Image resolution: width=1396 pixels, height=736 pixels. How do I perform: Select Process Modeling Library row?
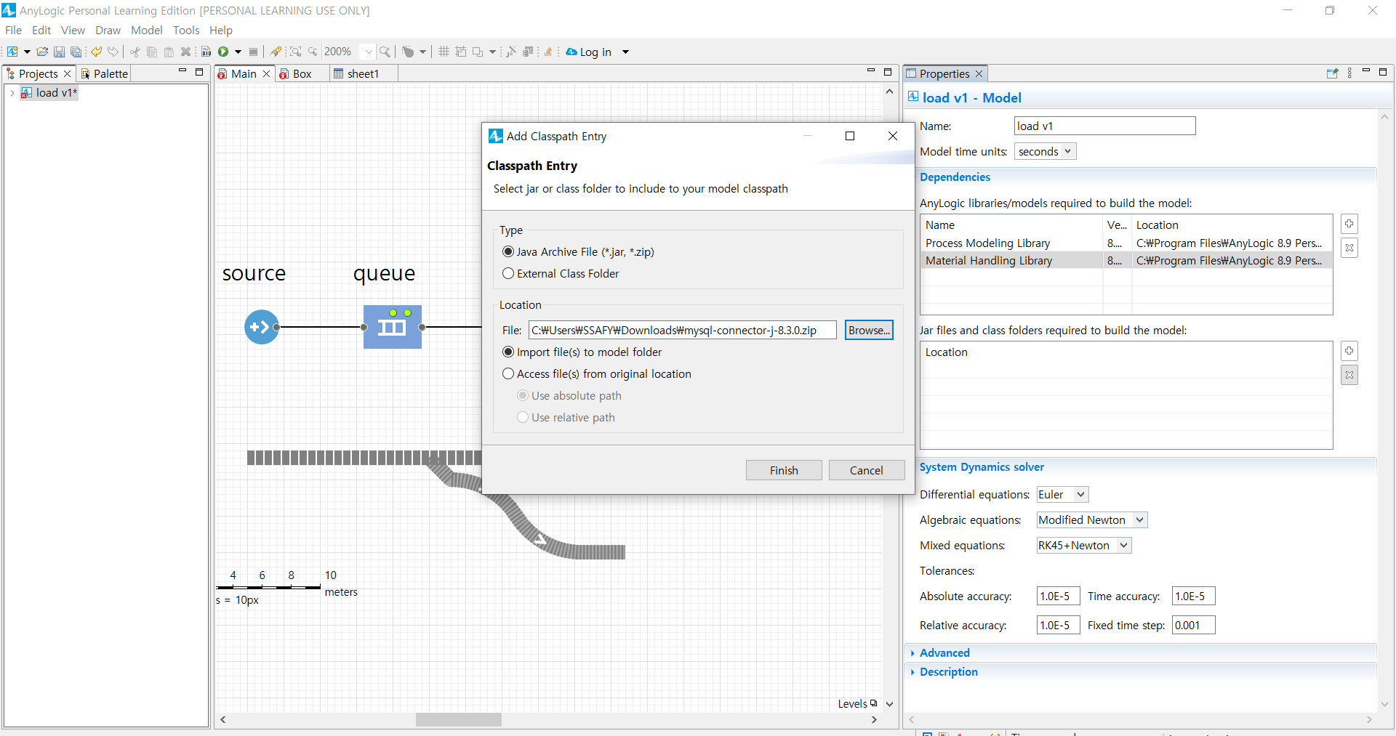pos(1126,243)
